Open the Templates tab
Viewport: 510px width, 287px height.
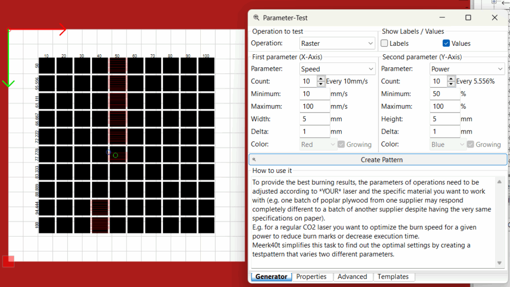393,277
